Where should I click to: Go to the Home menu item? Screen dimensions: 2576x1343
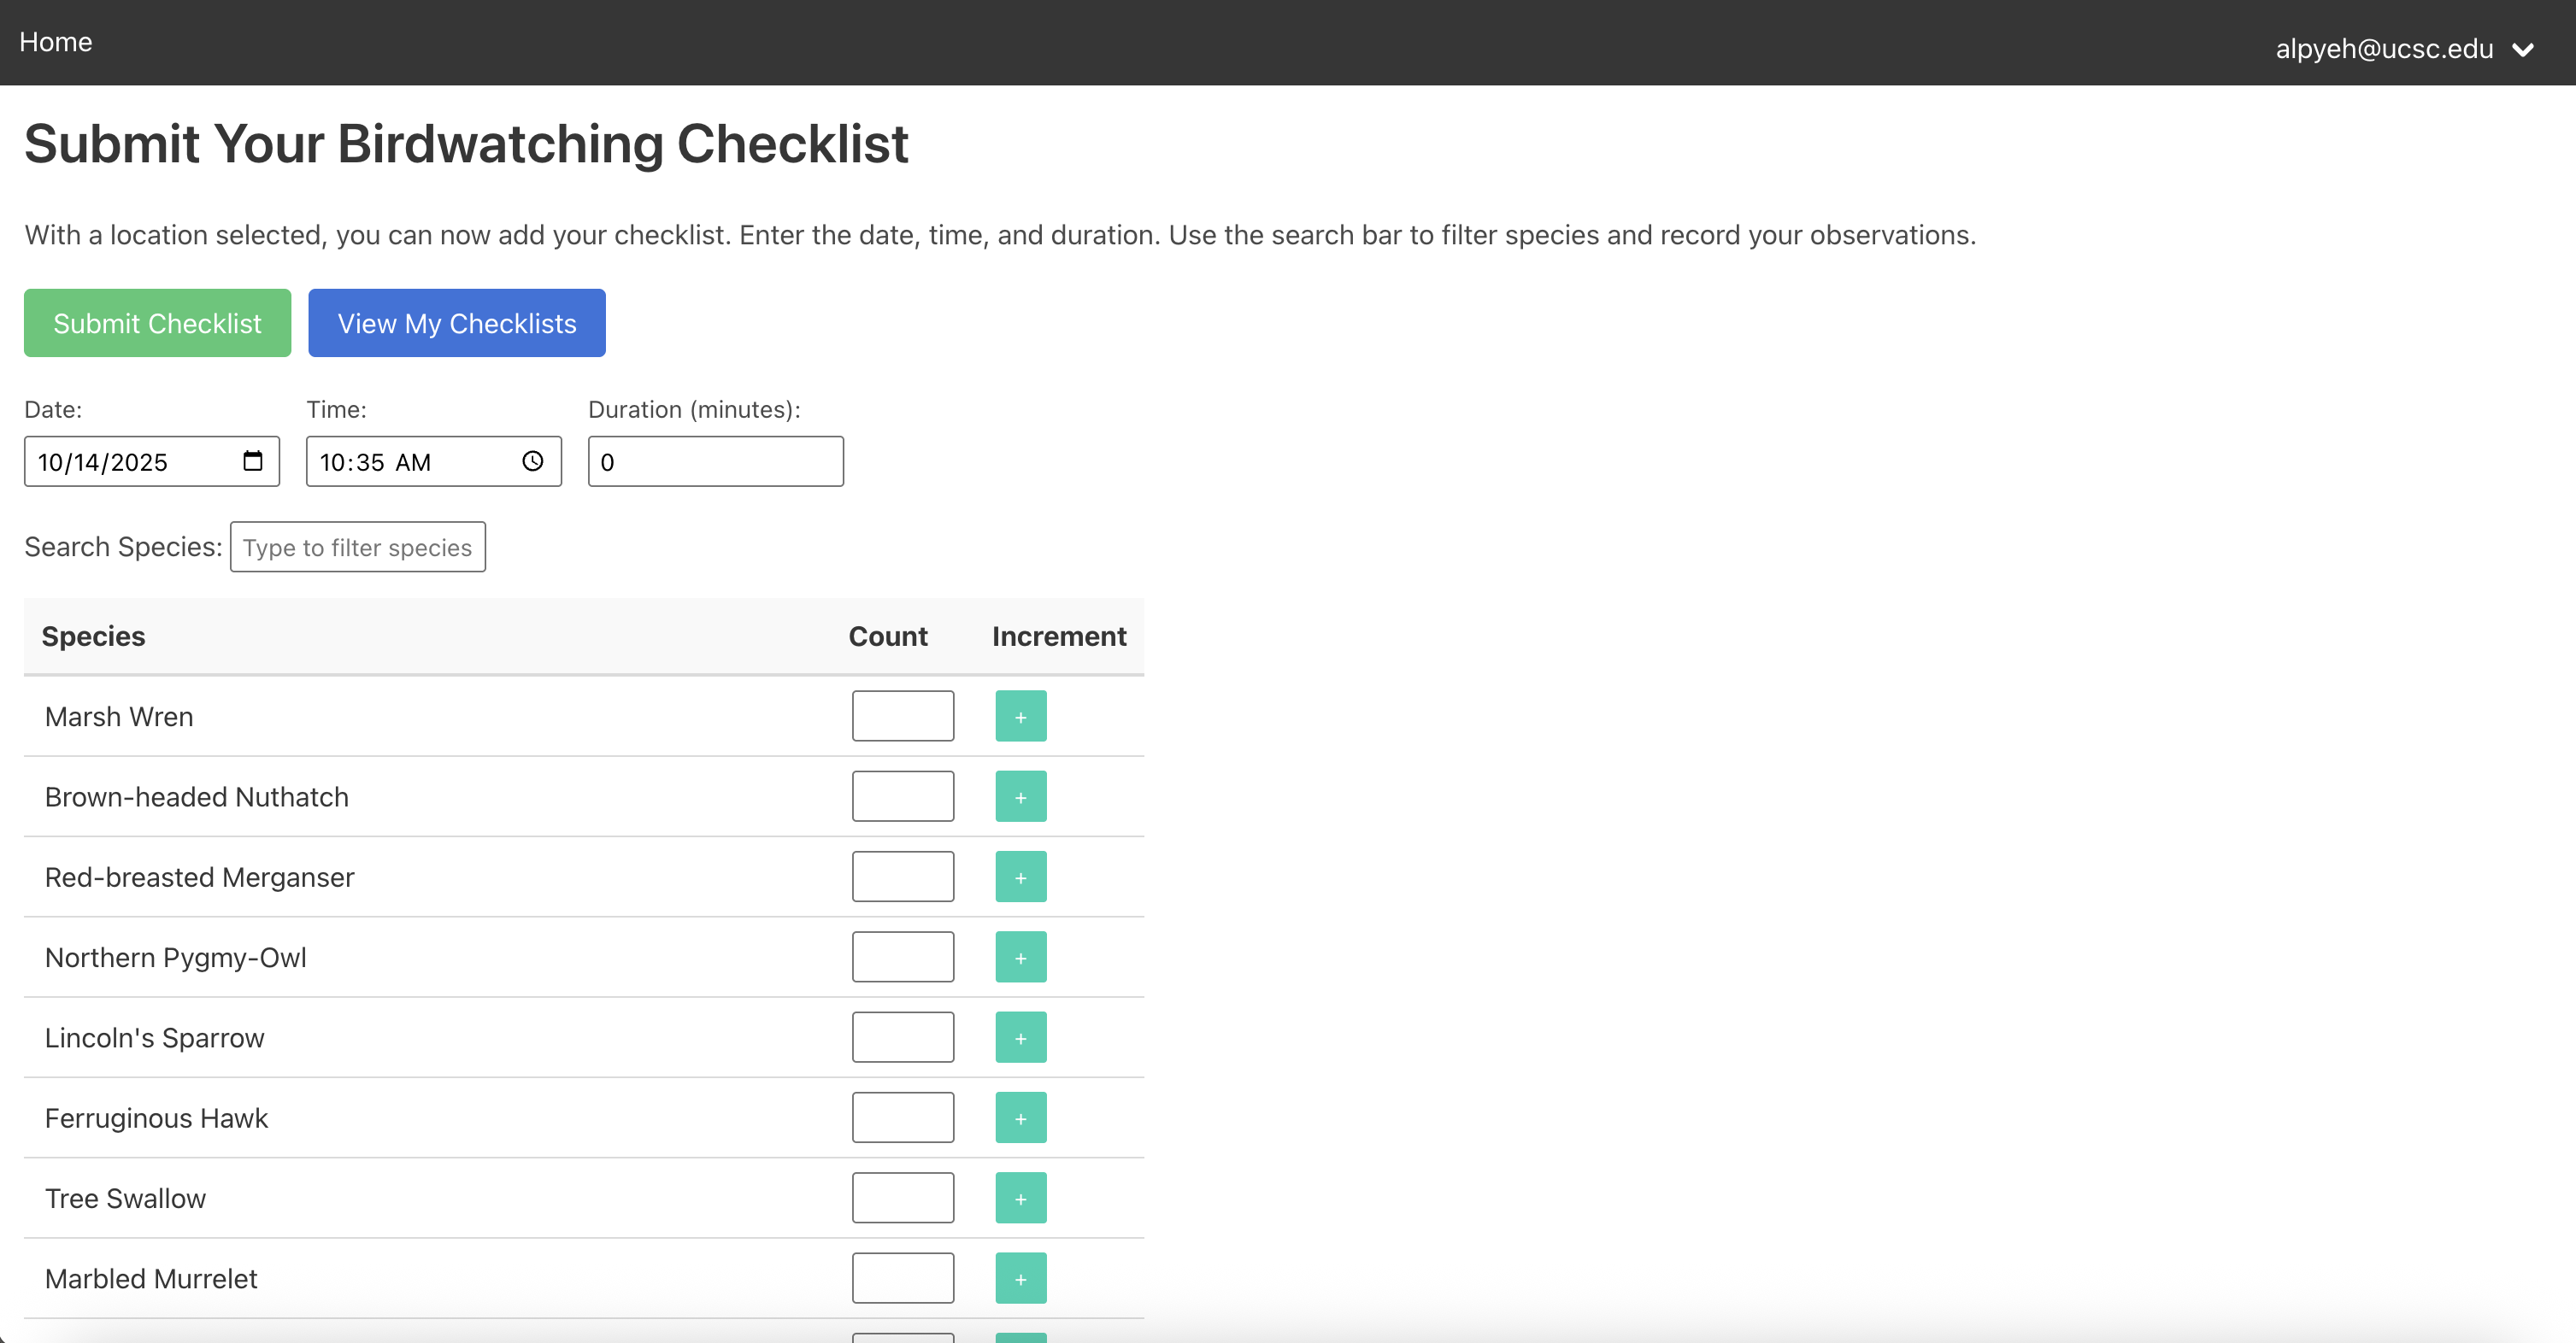[x=56, y=42]
